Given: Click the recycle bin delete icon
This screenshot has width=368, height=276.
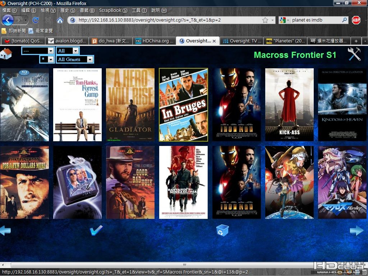Looking at the screenshot, I should pos(222,230).
